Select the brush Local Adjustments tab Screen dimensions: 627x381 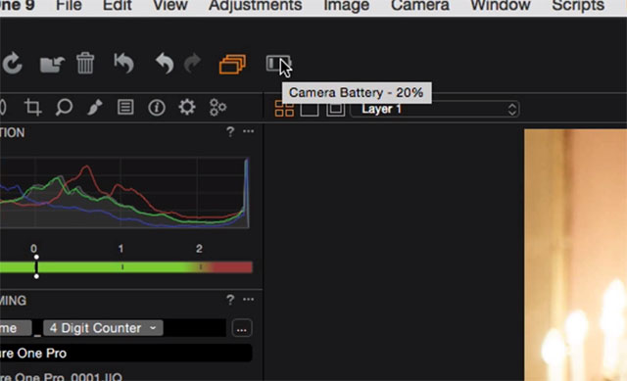[x=95, y=107]
